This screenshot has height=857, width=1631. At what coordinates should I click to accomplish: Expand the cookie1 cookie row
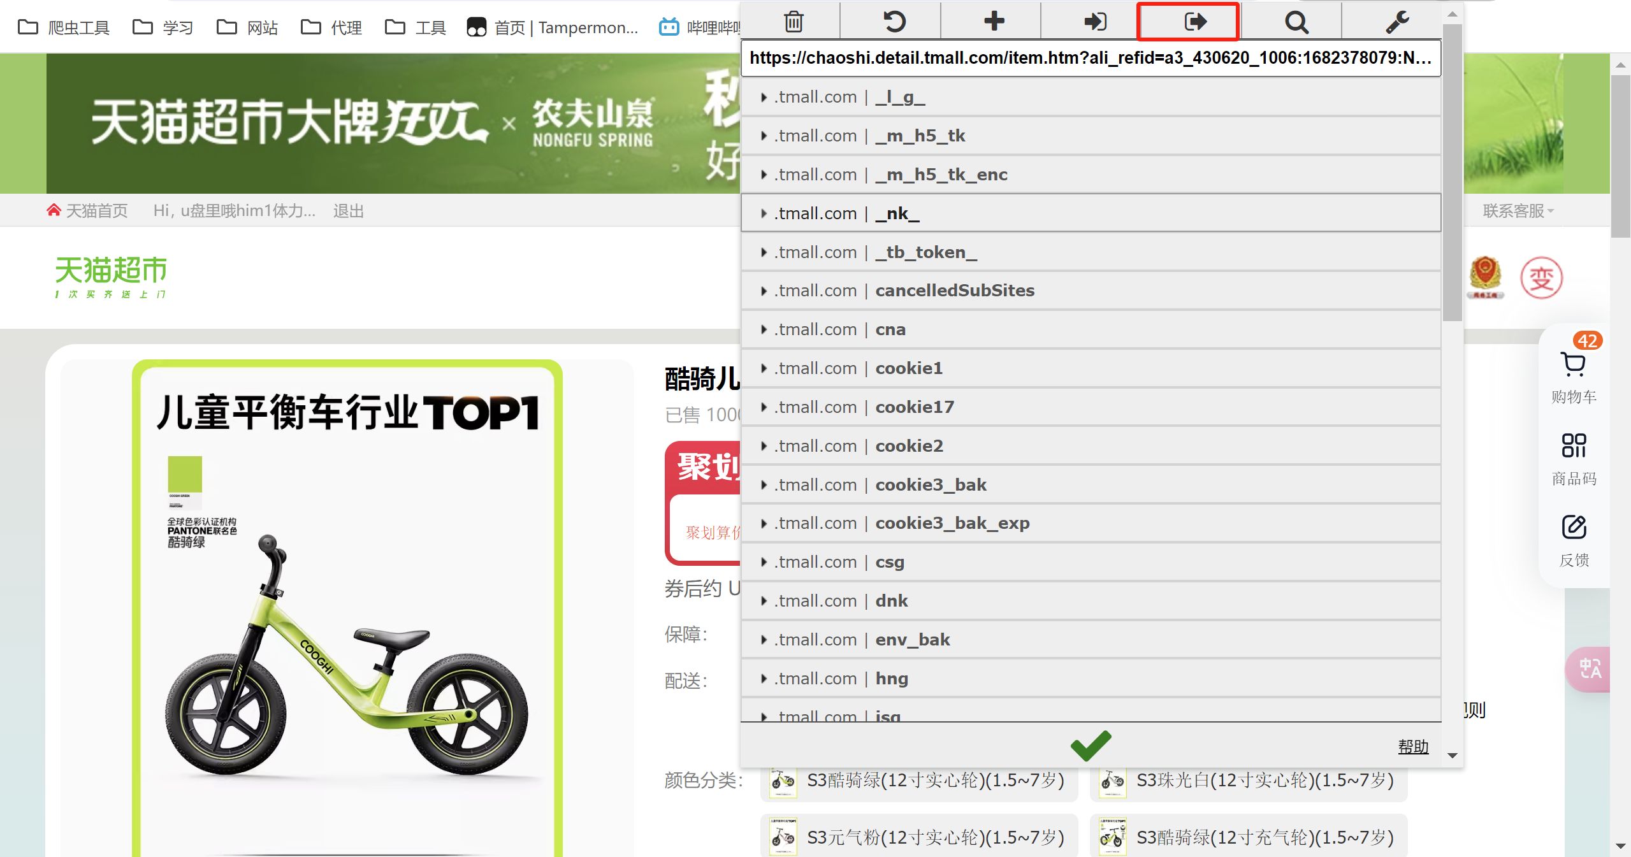pos(1091,368)
